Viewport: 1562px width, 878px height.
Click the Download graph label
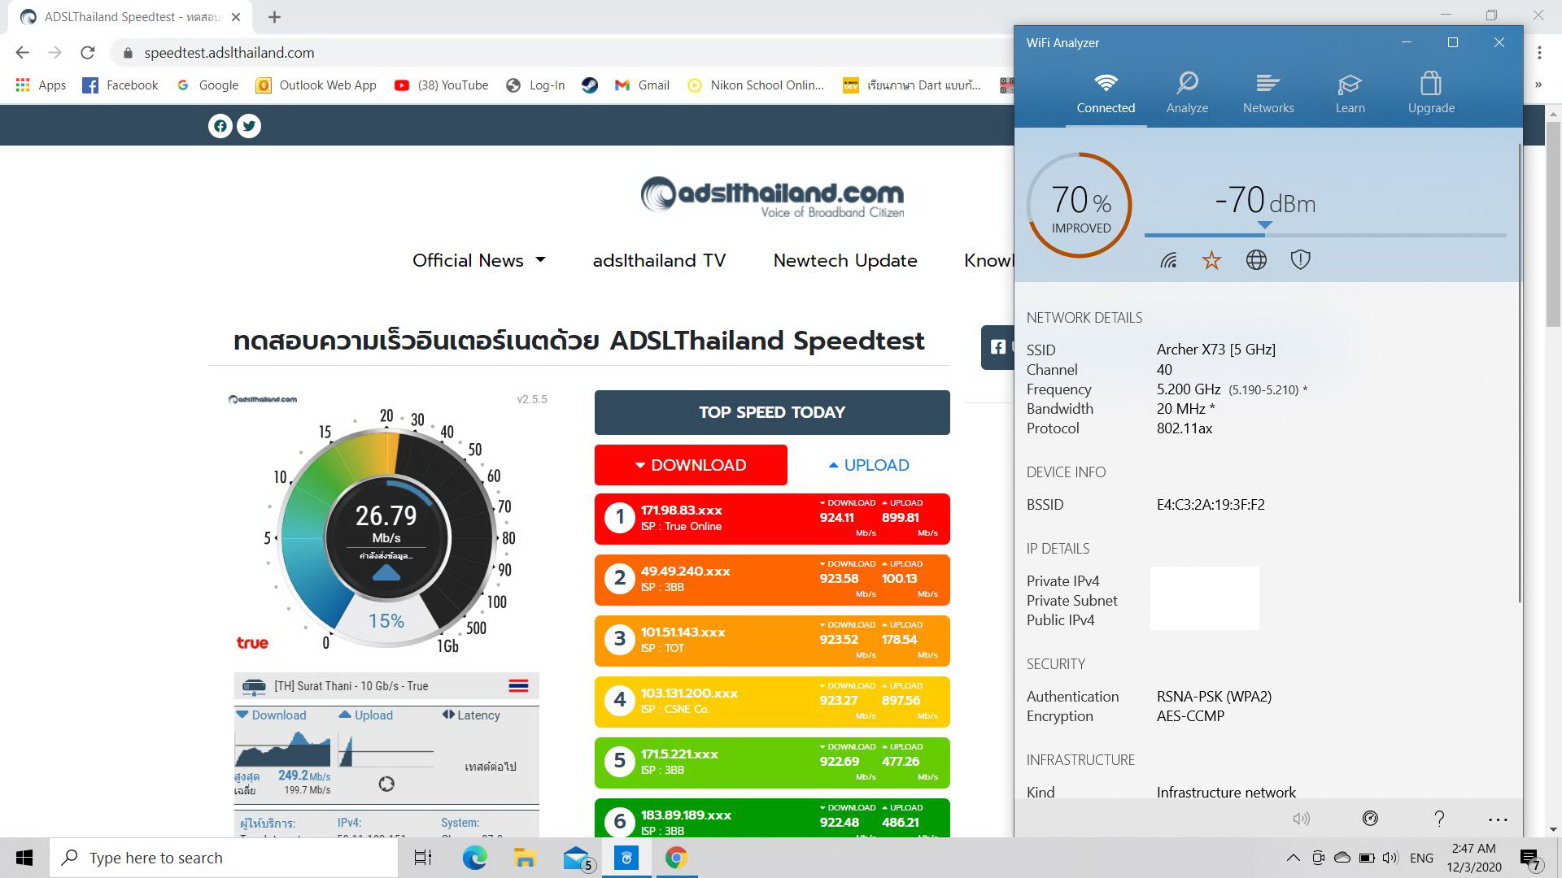(272, 715)
